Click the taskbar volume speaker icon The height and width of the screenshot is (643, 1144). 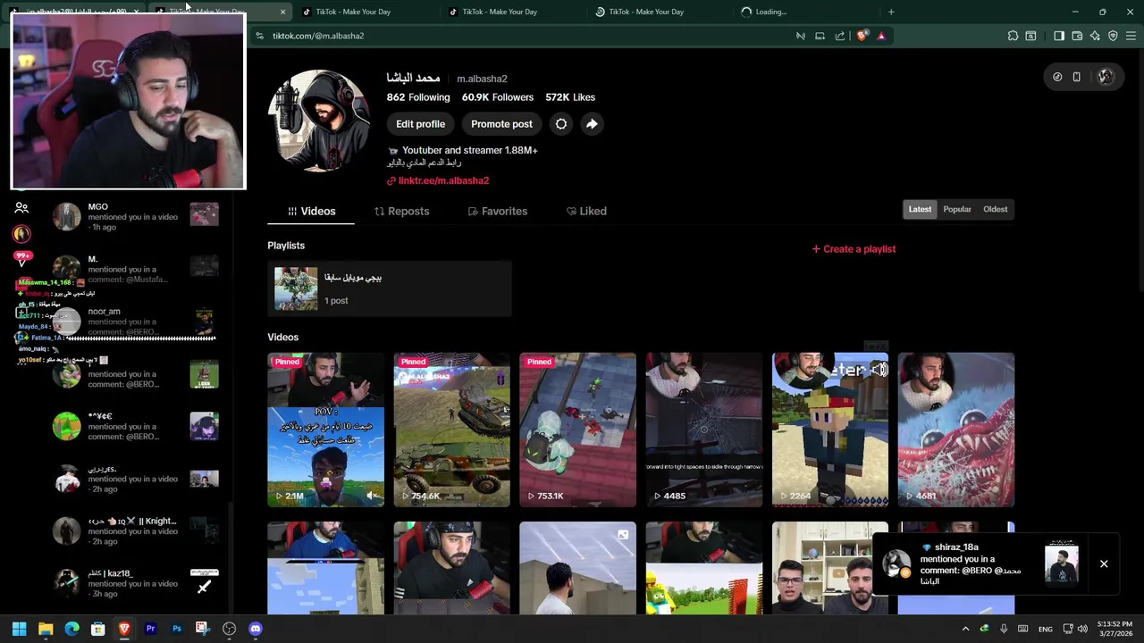(x=1082, y=629)
